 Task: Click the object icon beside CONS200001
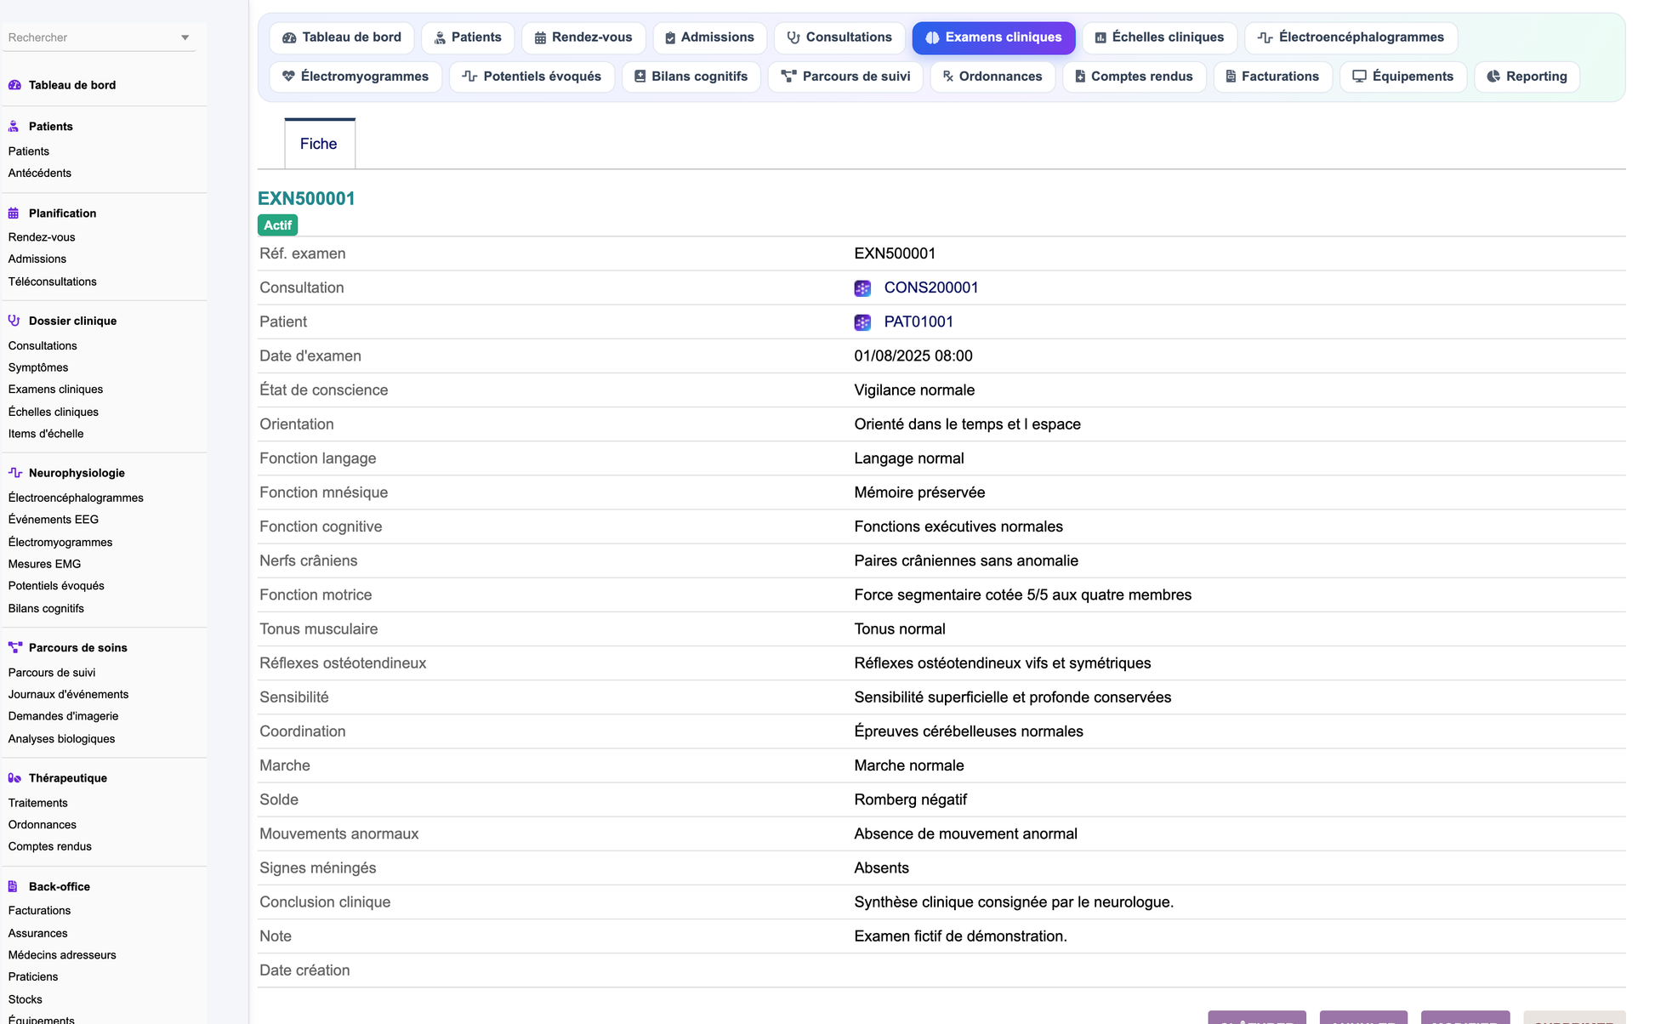pos(862,288)
